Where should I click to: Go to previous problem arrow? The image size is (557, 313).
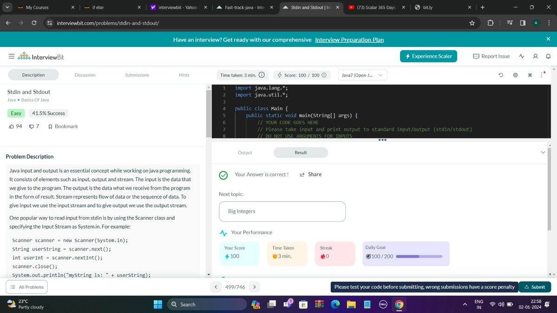(x=216, y=287)
